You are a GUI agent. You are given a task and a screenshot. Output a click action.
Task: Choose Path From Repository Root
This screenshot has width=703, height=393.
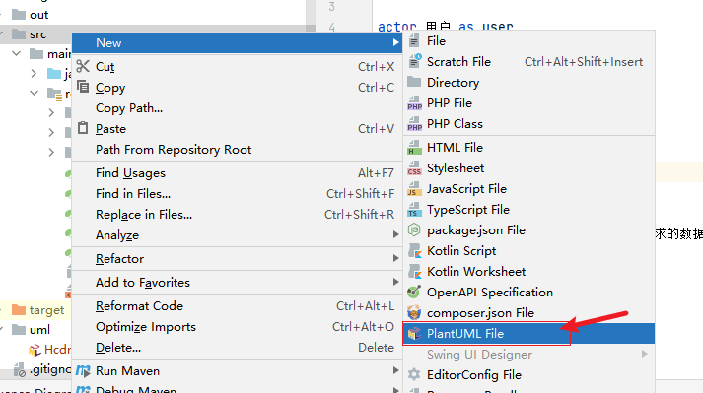(238, 150)
